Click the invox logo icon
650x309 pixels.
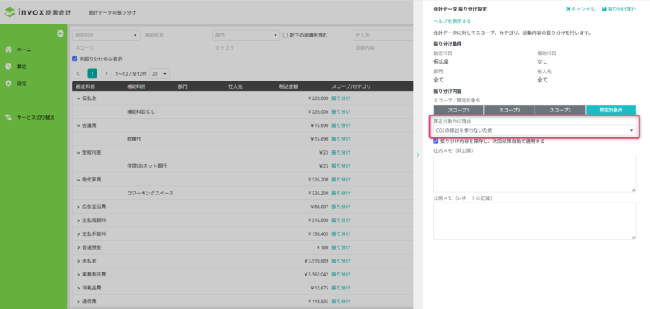pyautogui.click(x=9, y=12)
